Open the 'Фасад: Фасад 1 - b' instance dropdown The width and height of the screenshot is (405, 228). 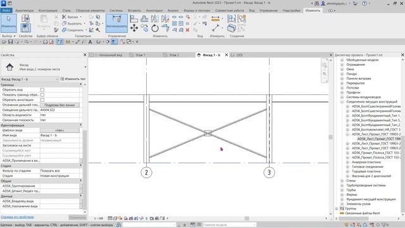pyautogui.click(x=30, y=79)
